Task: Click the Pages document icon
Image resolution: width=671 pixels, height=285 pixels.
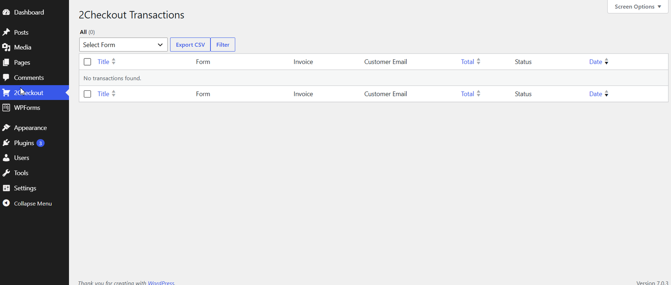Action: tap(6, 62)
